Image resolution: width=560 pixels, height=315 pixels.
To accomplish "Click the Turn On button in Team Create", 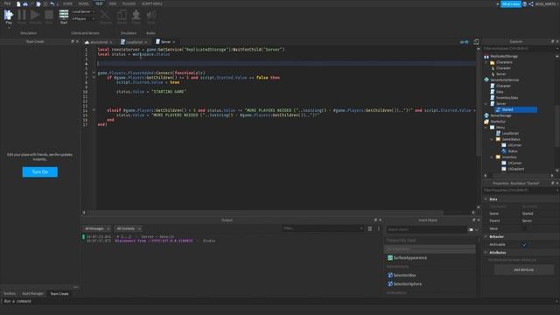I will 40,171.
